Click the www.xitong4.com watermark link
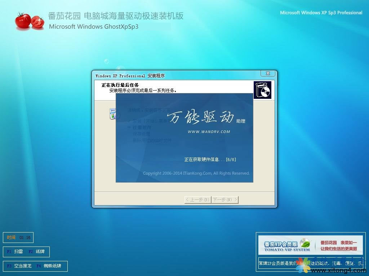This screenshot has width=369, height=276. [338, 270]
